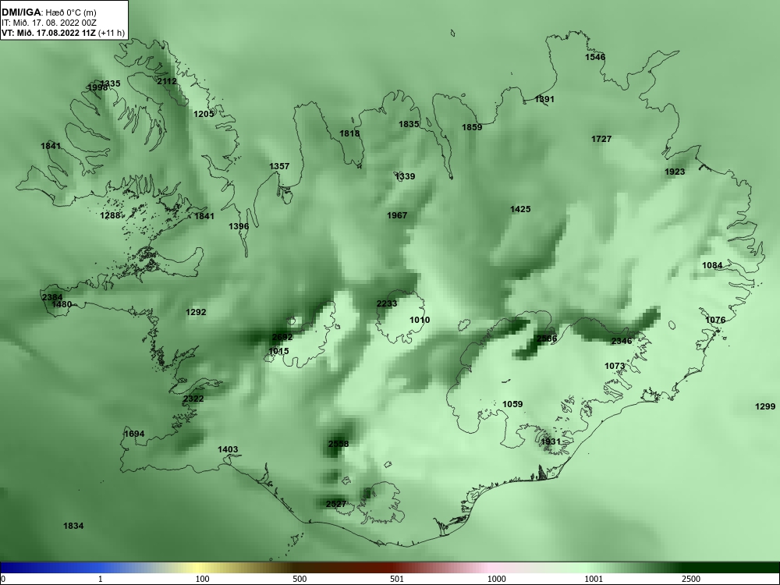Click the map value 1073
The height and width of the screenshot is (585, 780).
pyautogui.click(x=615, y=366)
